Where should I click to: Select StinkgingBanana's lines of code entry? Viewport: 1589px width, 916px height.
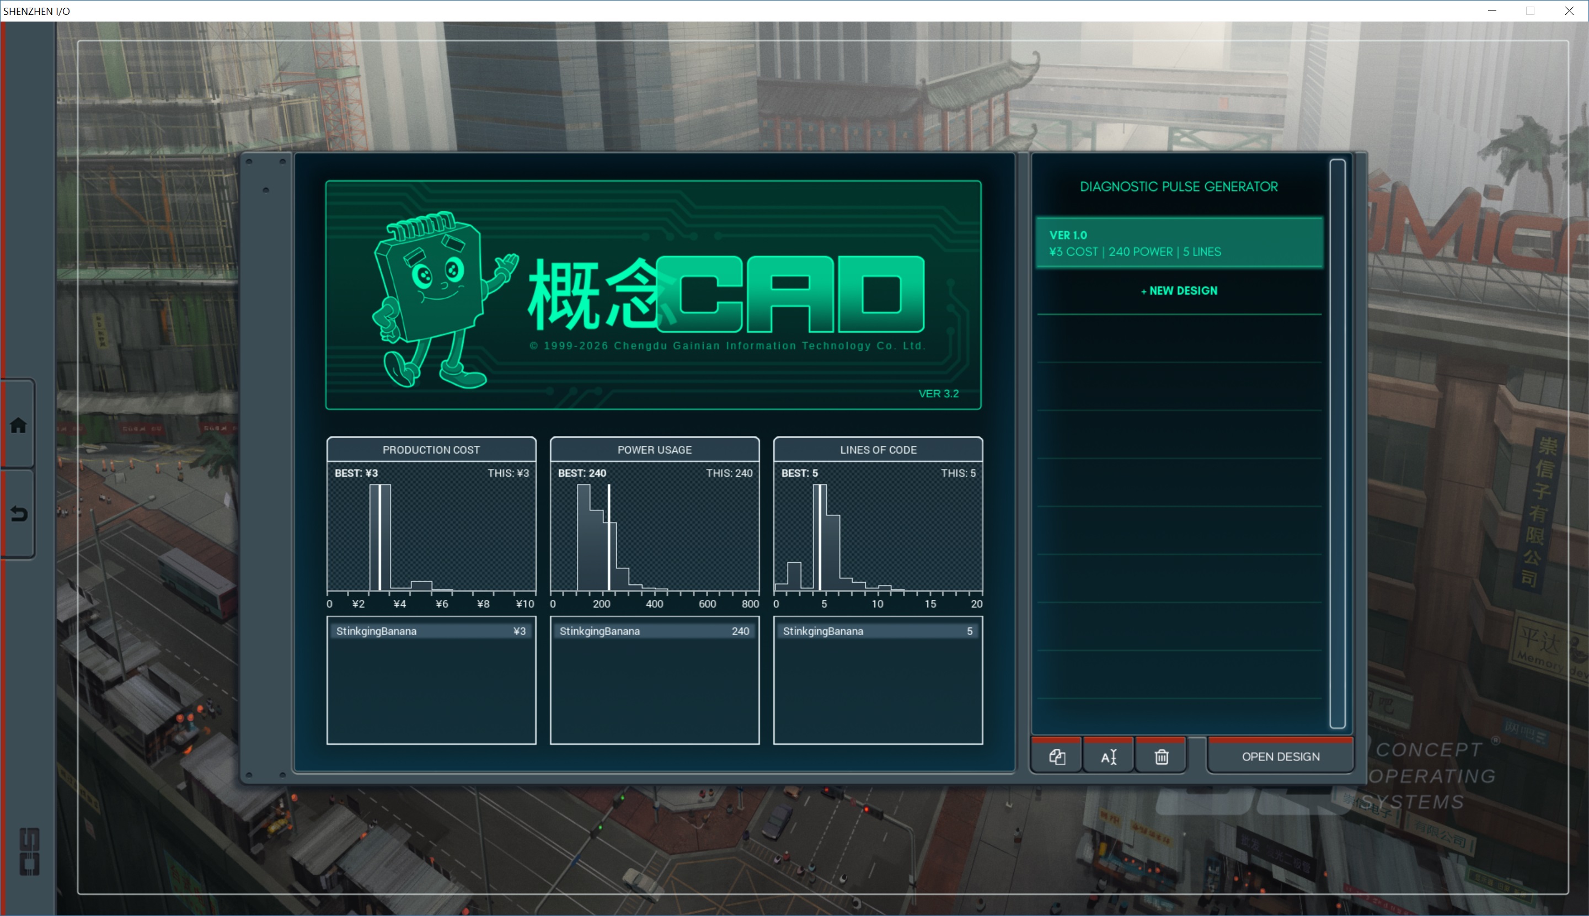tap(878, 631)
